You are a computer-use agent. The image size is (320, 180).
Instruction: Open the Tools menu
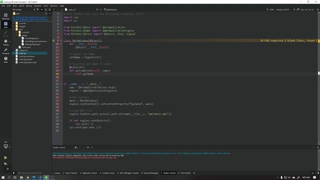45,6
